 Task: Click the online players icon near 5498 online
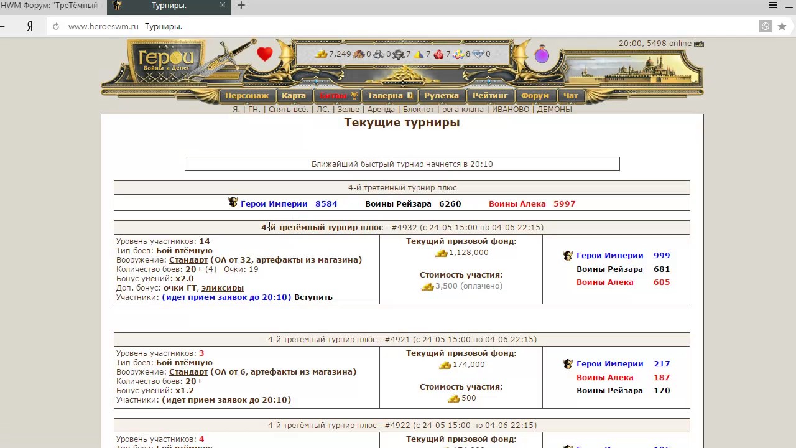(x=699, y=44)
